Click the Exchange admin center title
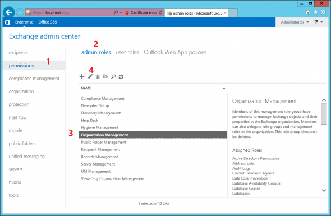This screenshot has width=331, height=216. 44,36
